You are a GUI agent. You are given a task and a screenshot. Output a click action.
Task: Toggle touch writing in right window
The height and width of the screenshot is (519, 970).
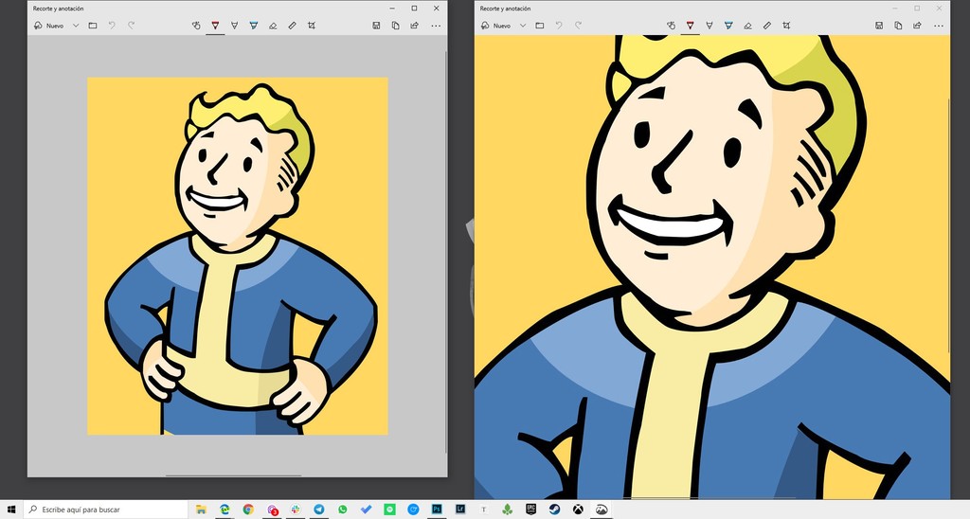672,26
